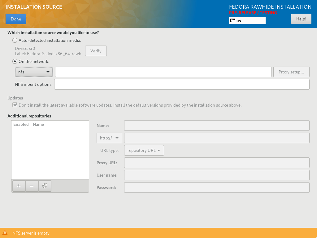Open the http:// protocol dropdown for repositories
Viewport: 317px width, 238px height.
click(x=109, y=138)
